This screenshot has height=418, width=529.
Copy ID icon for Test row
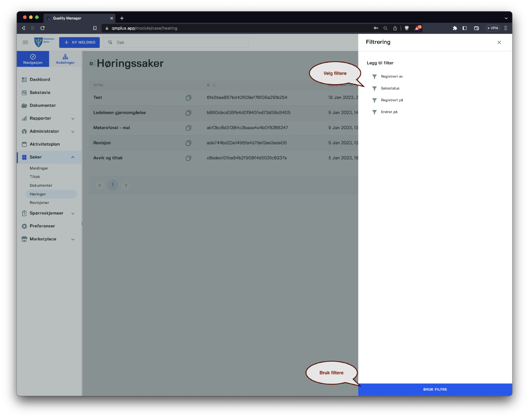188,98
